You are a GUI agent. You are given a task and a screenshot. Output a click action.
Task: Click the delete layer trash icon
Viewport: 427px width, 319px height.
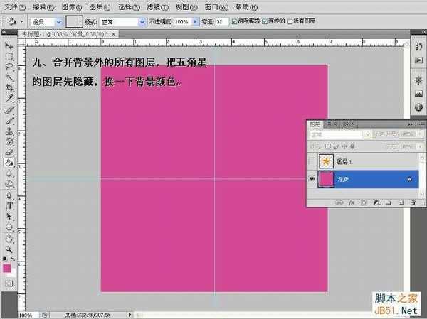click(x=412, y=202)
